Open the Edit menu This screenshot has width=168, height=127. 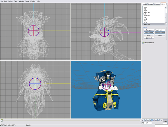point(6,1)
